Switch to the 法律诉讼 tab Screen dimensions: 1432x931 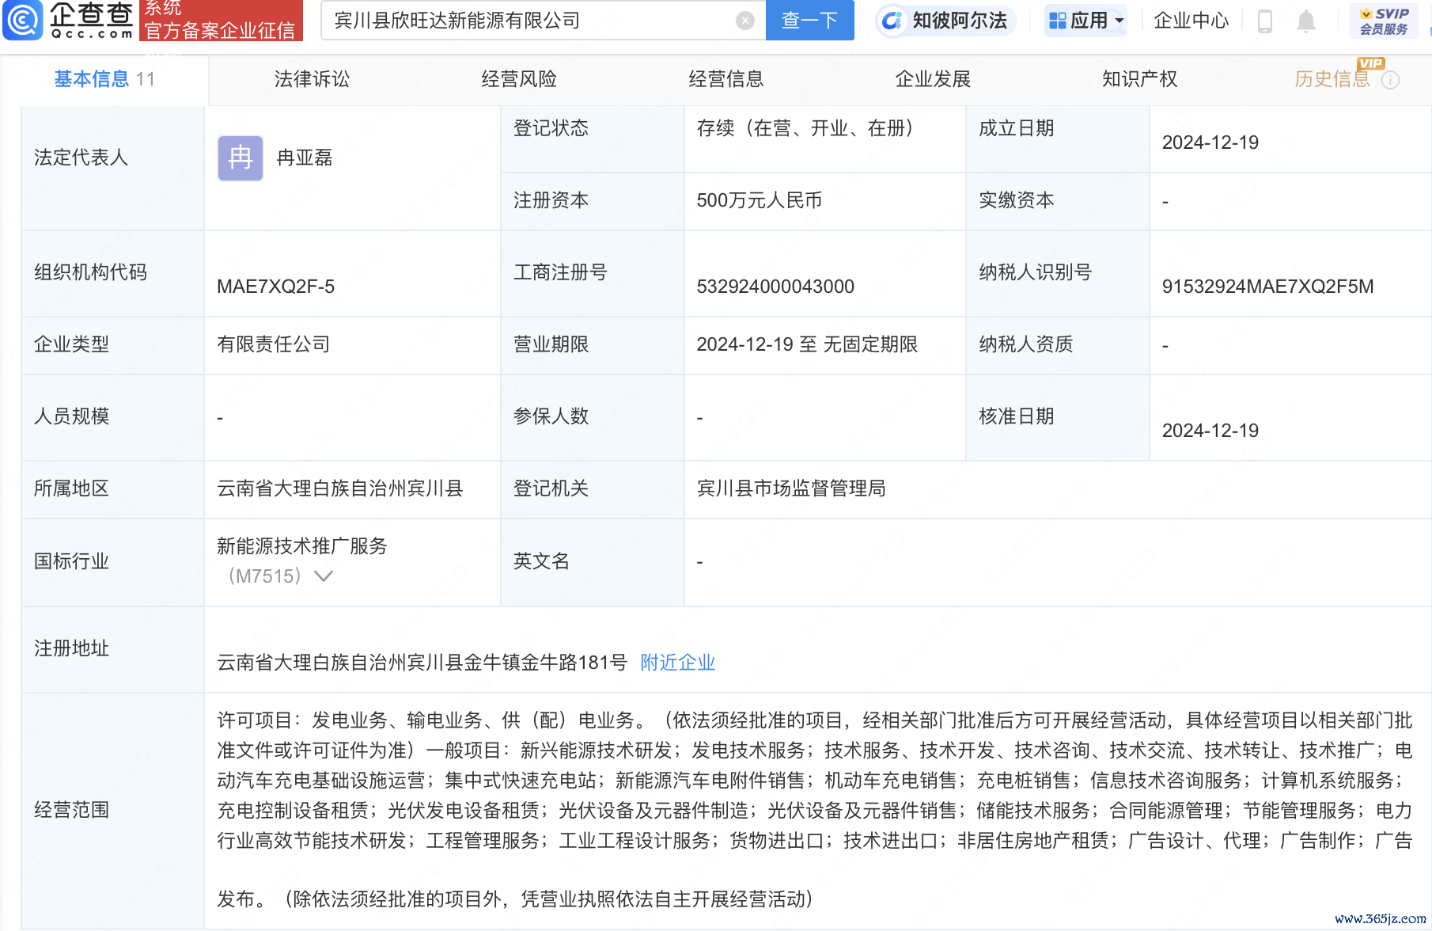point(312,79)
